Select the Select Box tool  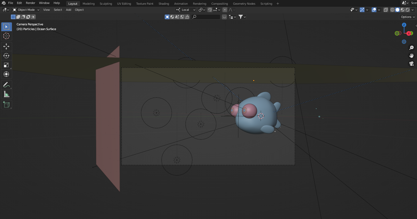click(6, 27)
